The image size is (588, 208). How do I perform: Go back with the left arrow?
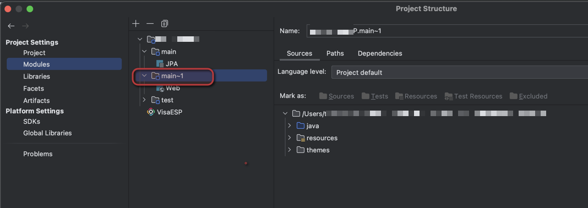click(x=11, y=26)
